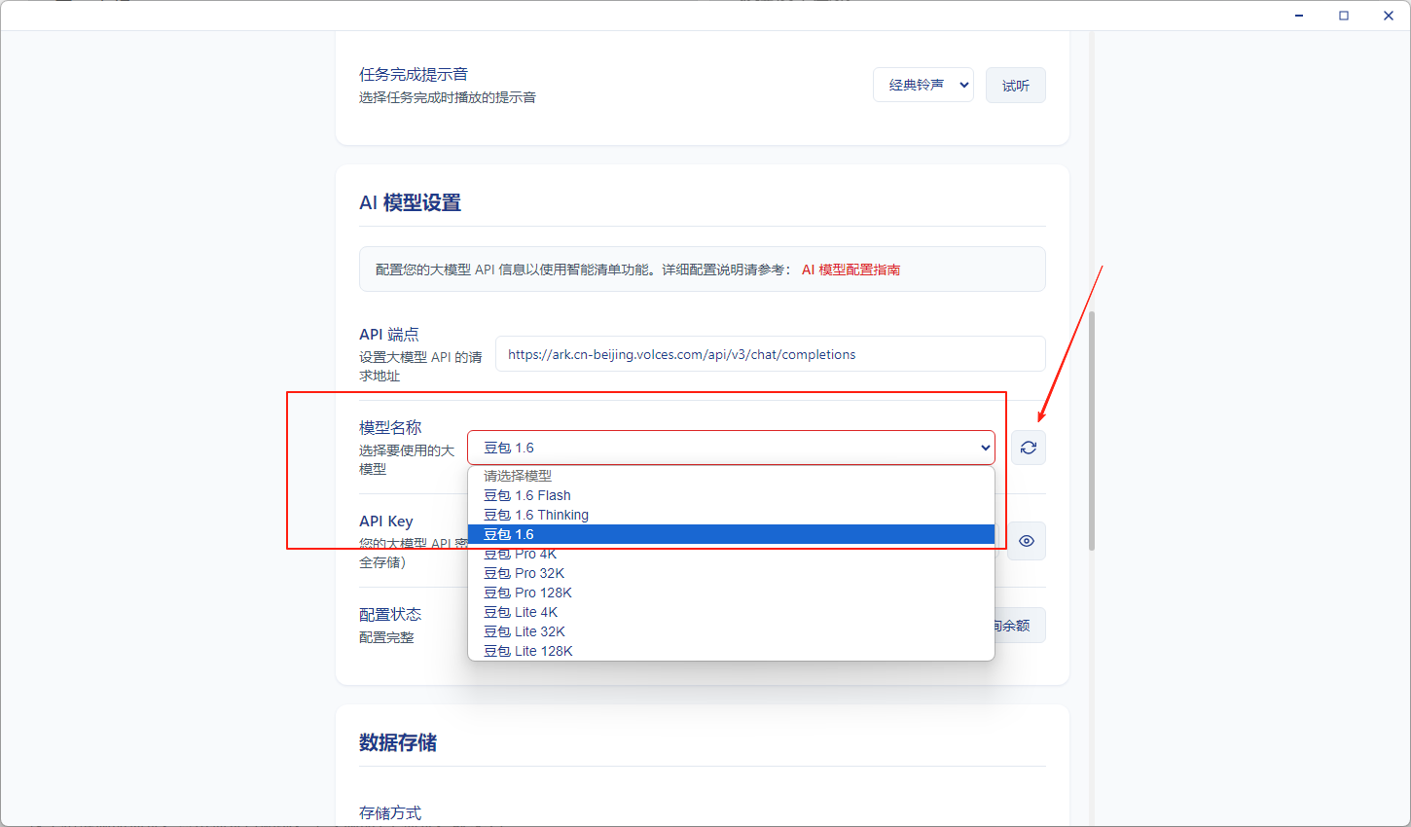Viewport: 1411px width, 827px height.
Task: Collapse the 模型名称 select box showing 豆包 1.6
Action: point(732,448)
